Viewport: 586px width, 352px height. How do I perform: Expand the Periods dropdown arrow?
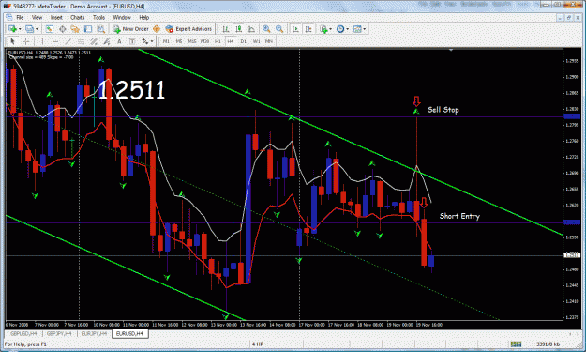[x=347, y=29]
